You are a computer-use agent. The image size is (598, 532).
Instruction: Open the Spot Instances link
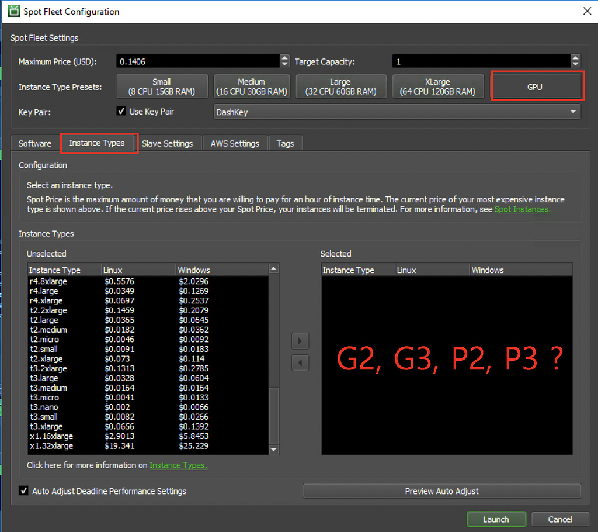pos(522,209)
